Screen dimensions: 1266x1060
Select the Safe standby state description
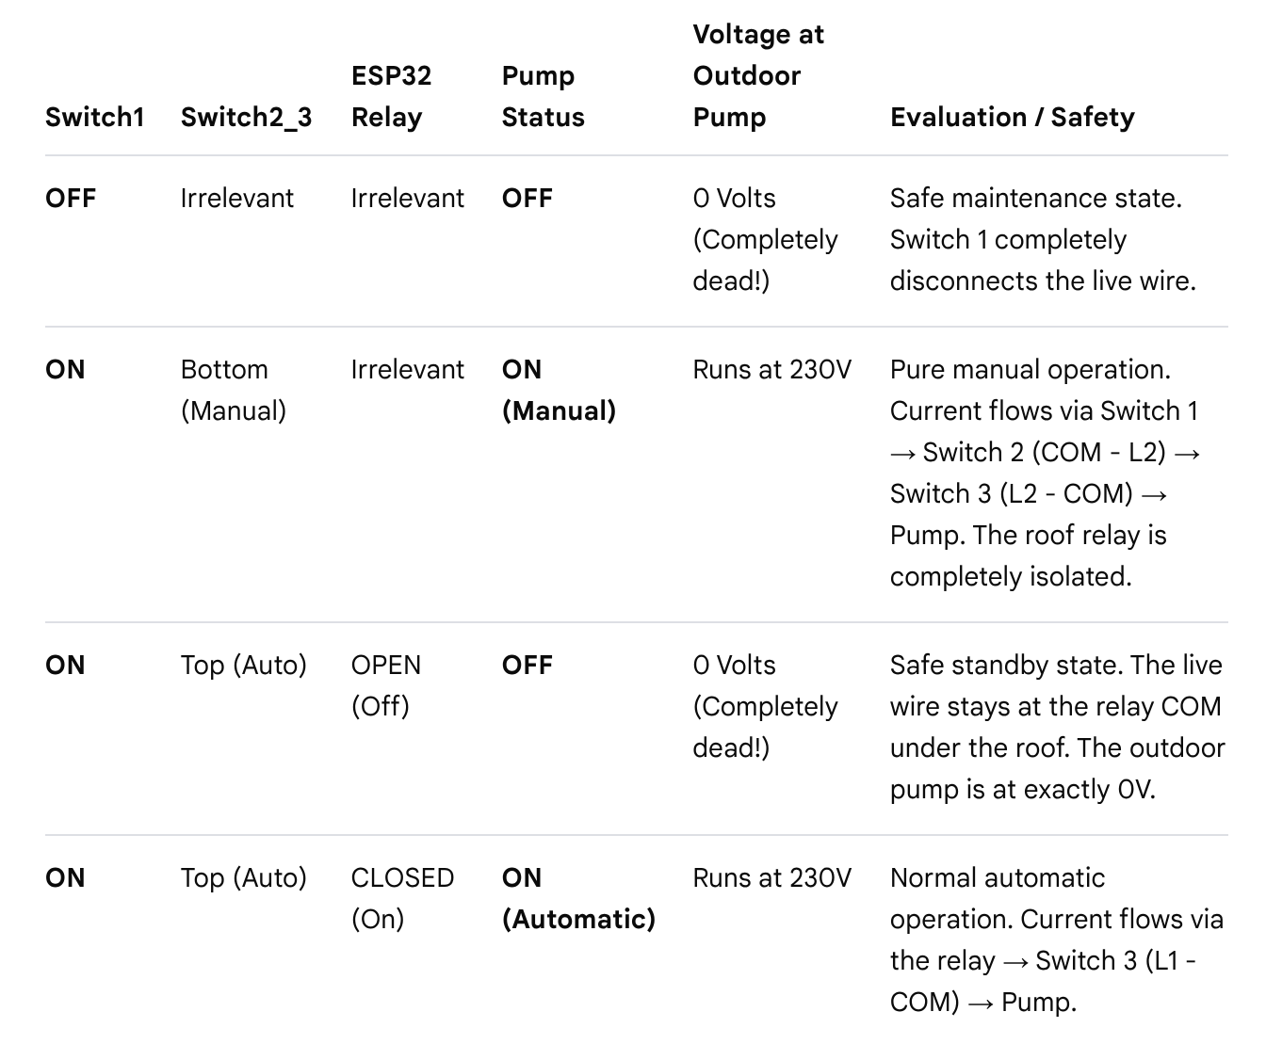[1058, 728]
